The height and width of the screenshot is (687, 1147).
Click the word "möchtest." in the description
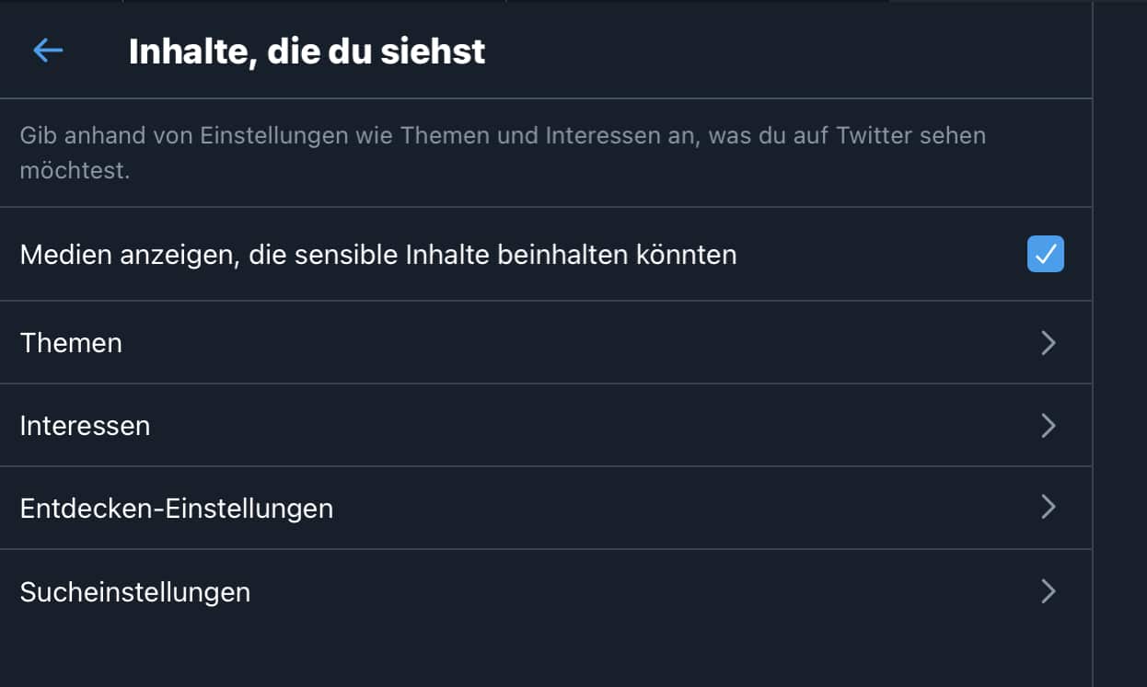tap(75, 171)
